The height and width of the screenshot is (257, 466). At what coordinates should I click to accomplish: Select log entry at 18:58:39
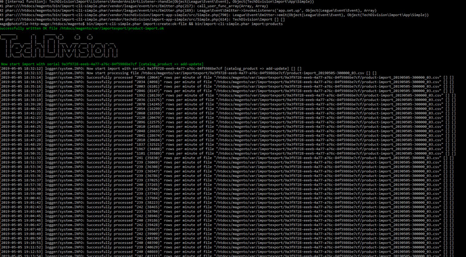coord(227,189)
